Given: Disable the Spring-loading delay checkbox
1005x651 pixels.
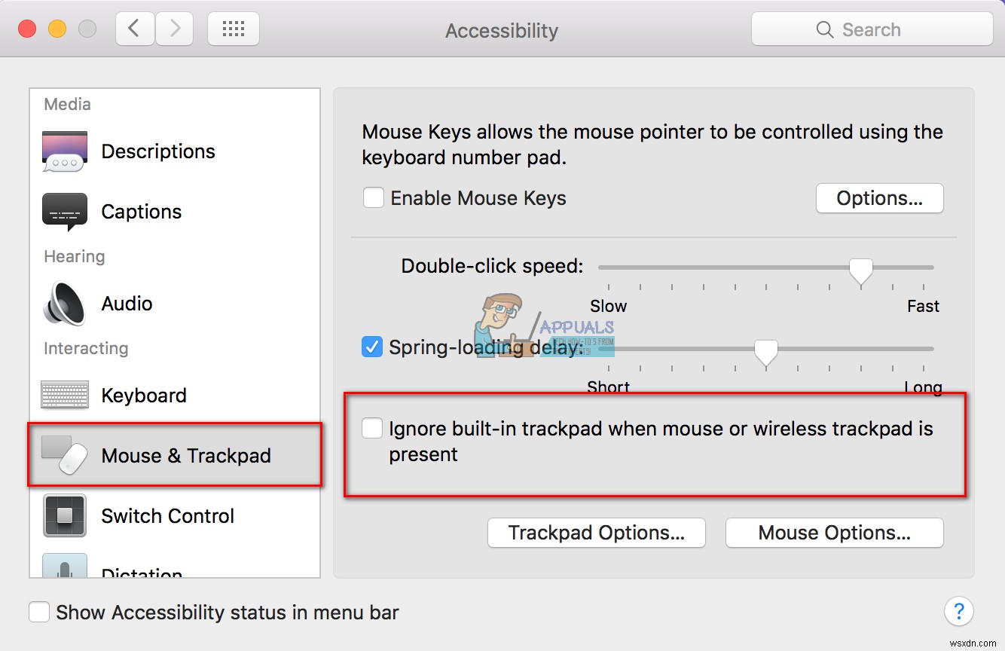Looking at the screenshot, I should (371, 347).
